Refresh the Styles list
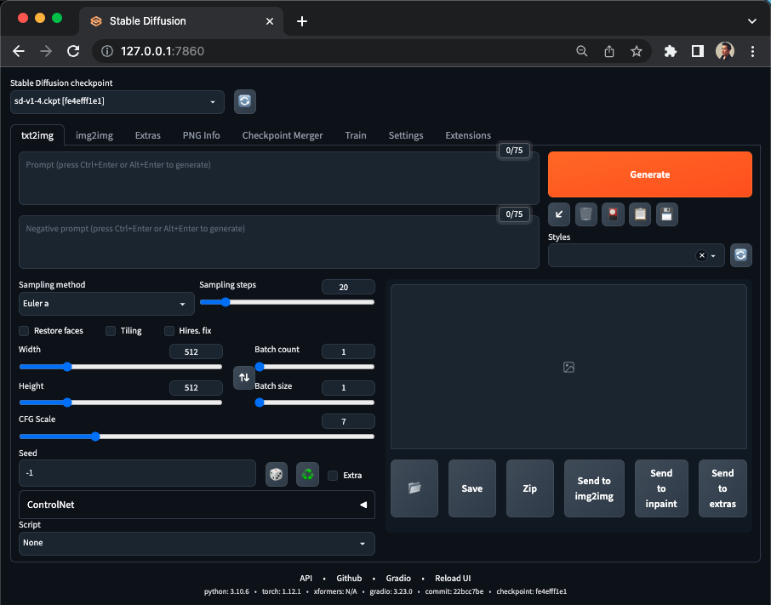Image resolution: width=771 pixels, height=605 pixels. 740,254
